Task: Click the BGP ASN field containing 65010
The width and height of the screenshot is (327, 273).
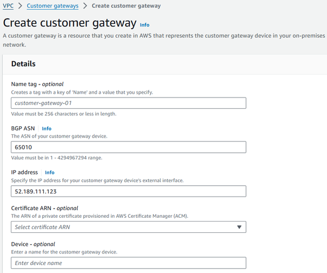Action: click(x=129, y=147)
